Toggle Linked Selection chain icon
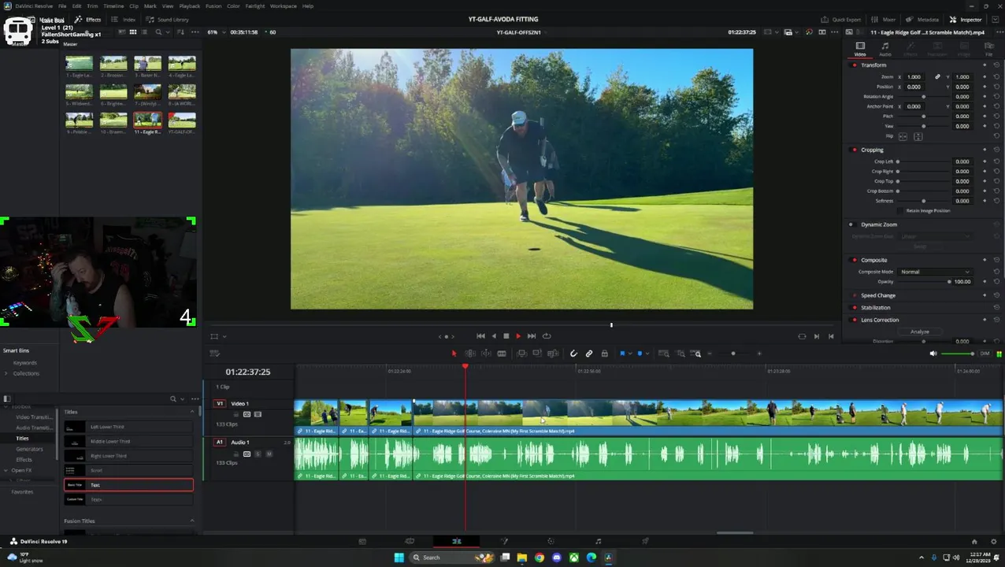The height and width of the screenshot is (567, 1005). pyautogui.click(x=589, y=354)
